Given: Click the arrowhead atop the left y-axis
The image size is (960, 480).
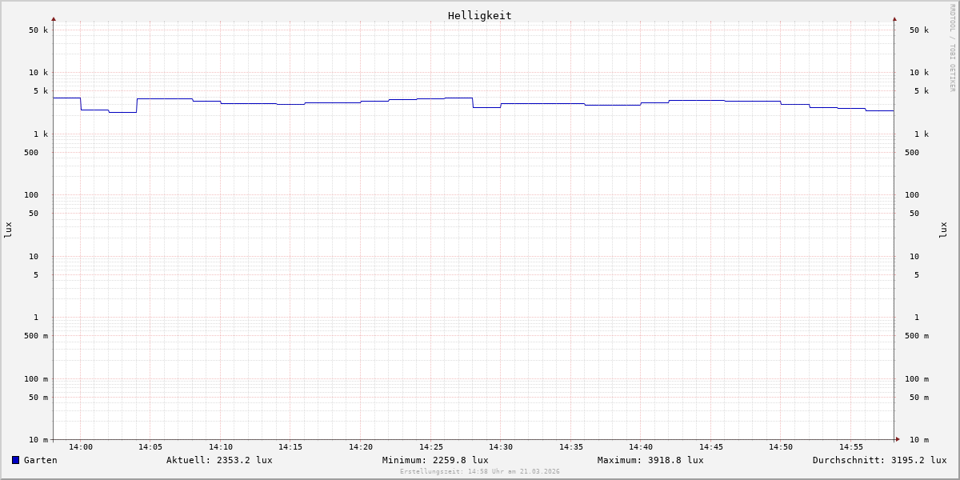Looking at the screenshot, I should coord(54,18).
